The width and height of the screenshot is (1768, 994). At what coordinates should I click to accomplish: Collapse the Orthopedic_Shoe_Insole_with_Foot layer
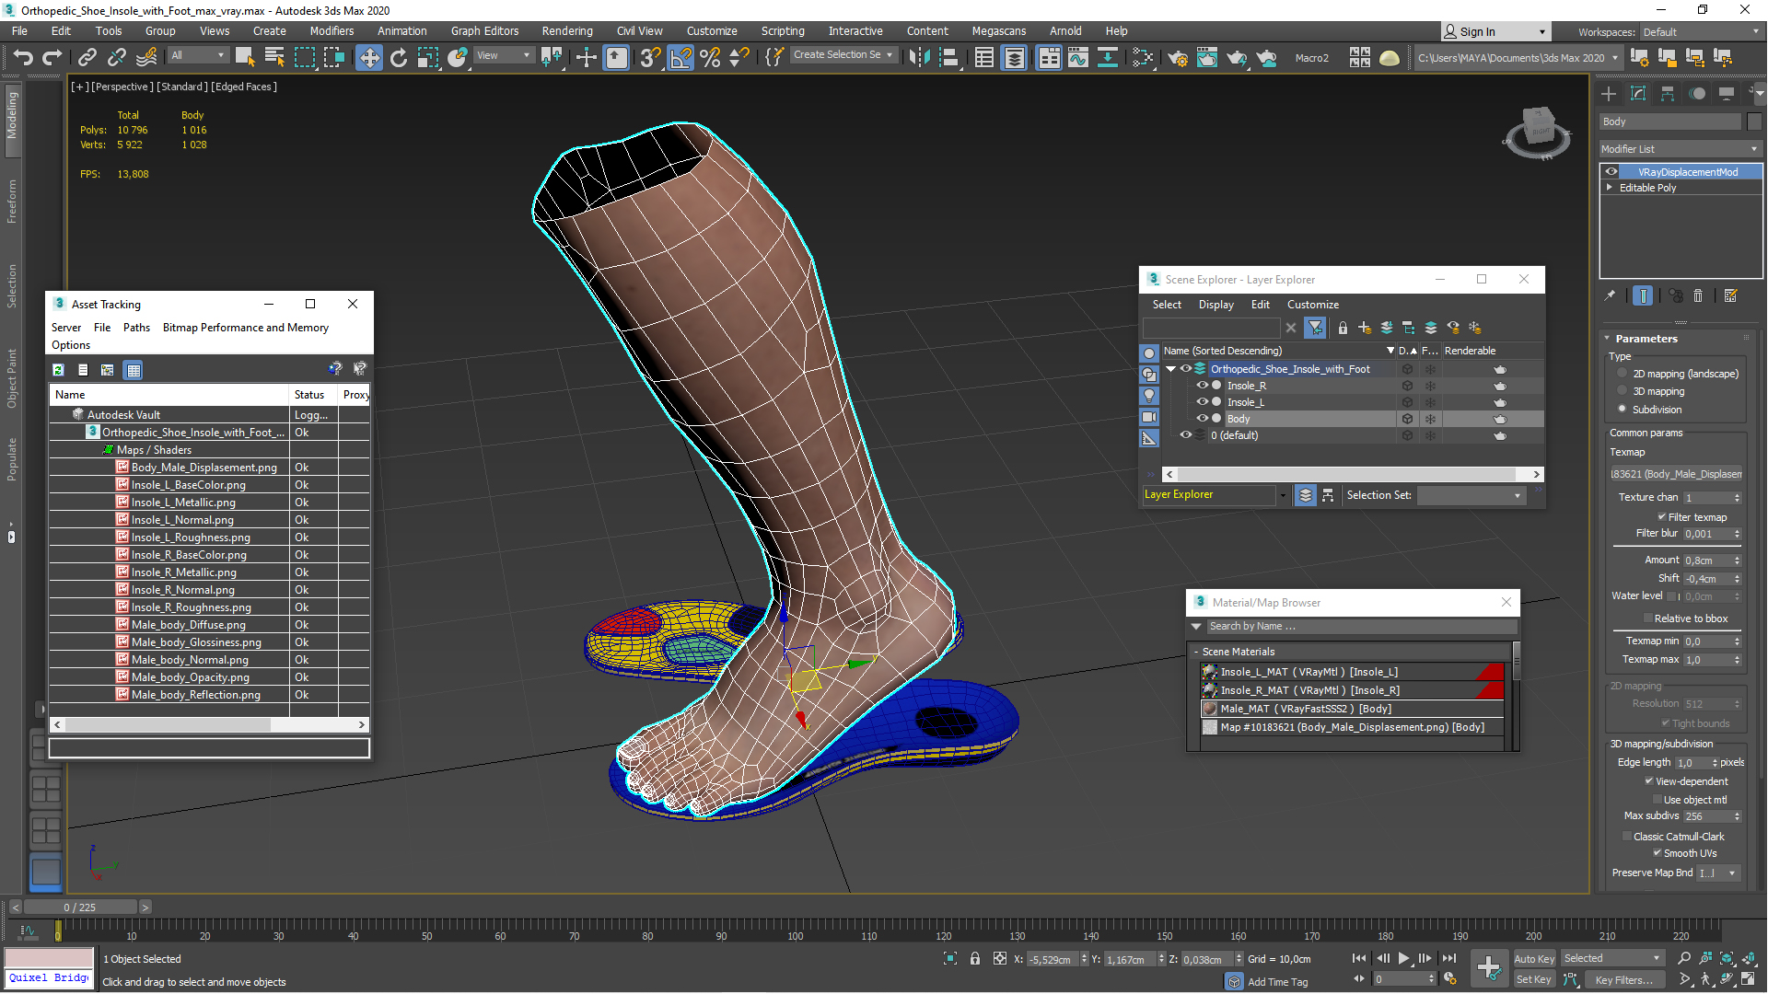tap(1171, 369)
